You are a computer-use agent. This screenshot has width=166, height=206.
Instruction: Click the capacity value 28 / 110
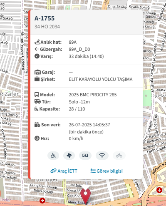pyautogui.click(x=77, y=109)
